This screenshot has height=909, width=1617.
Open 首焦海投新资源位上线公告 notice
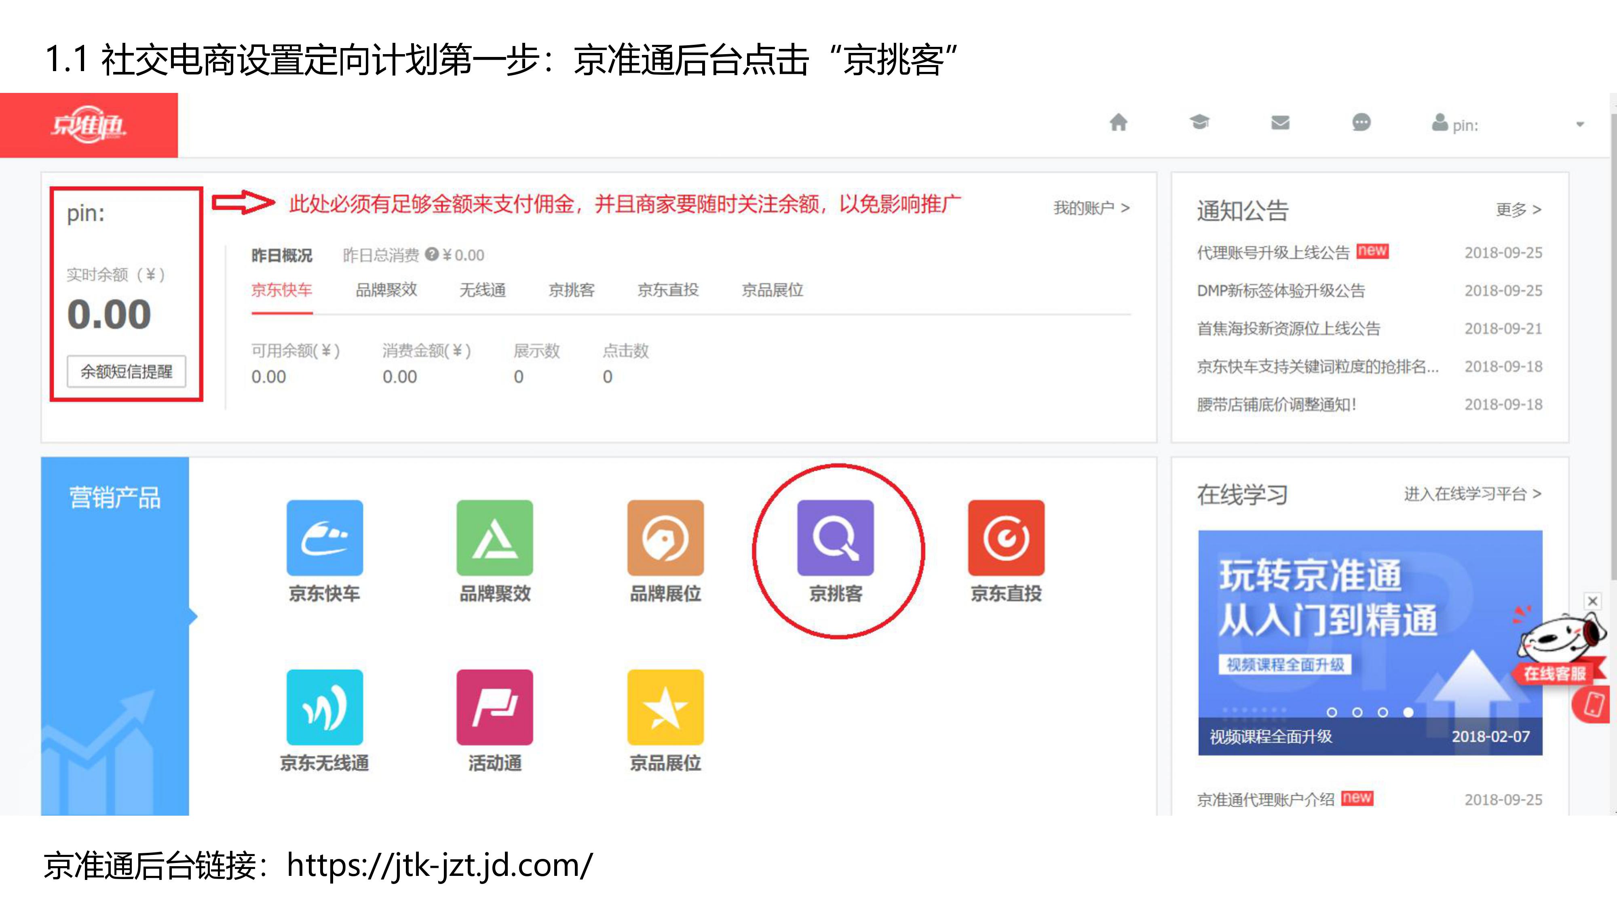coord(1288,328)
